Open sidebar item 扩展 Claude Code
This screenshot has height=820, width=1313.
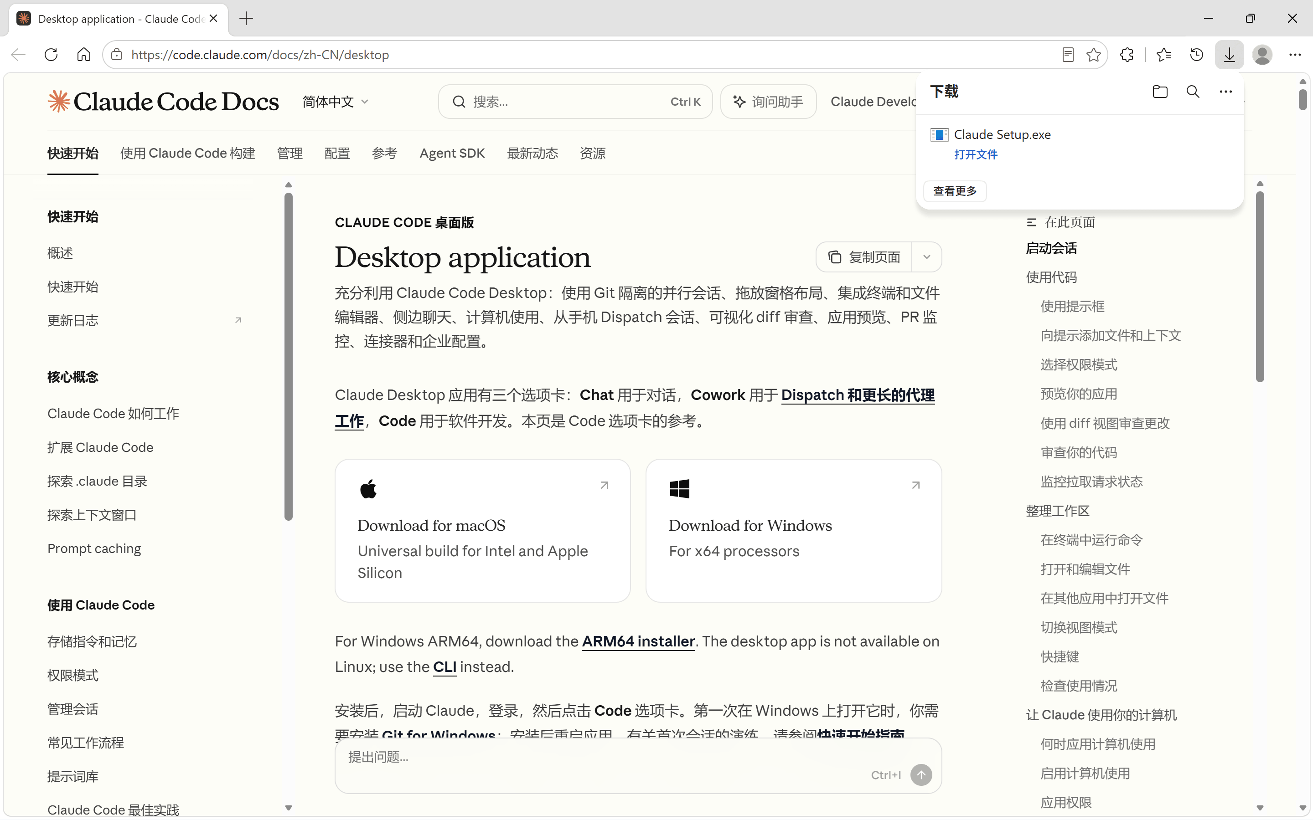100,447
